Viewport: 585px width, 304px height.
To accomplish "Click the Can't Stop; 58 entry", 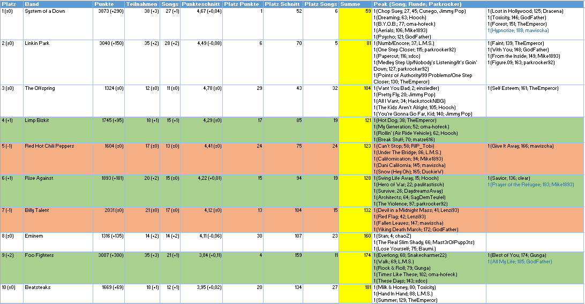I will [404, 146].
